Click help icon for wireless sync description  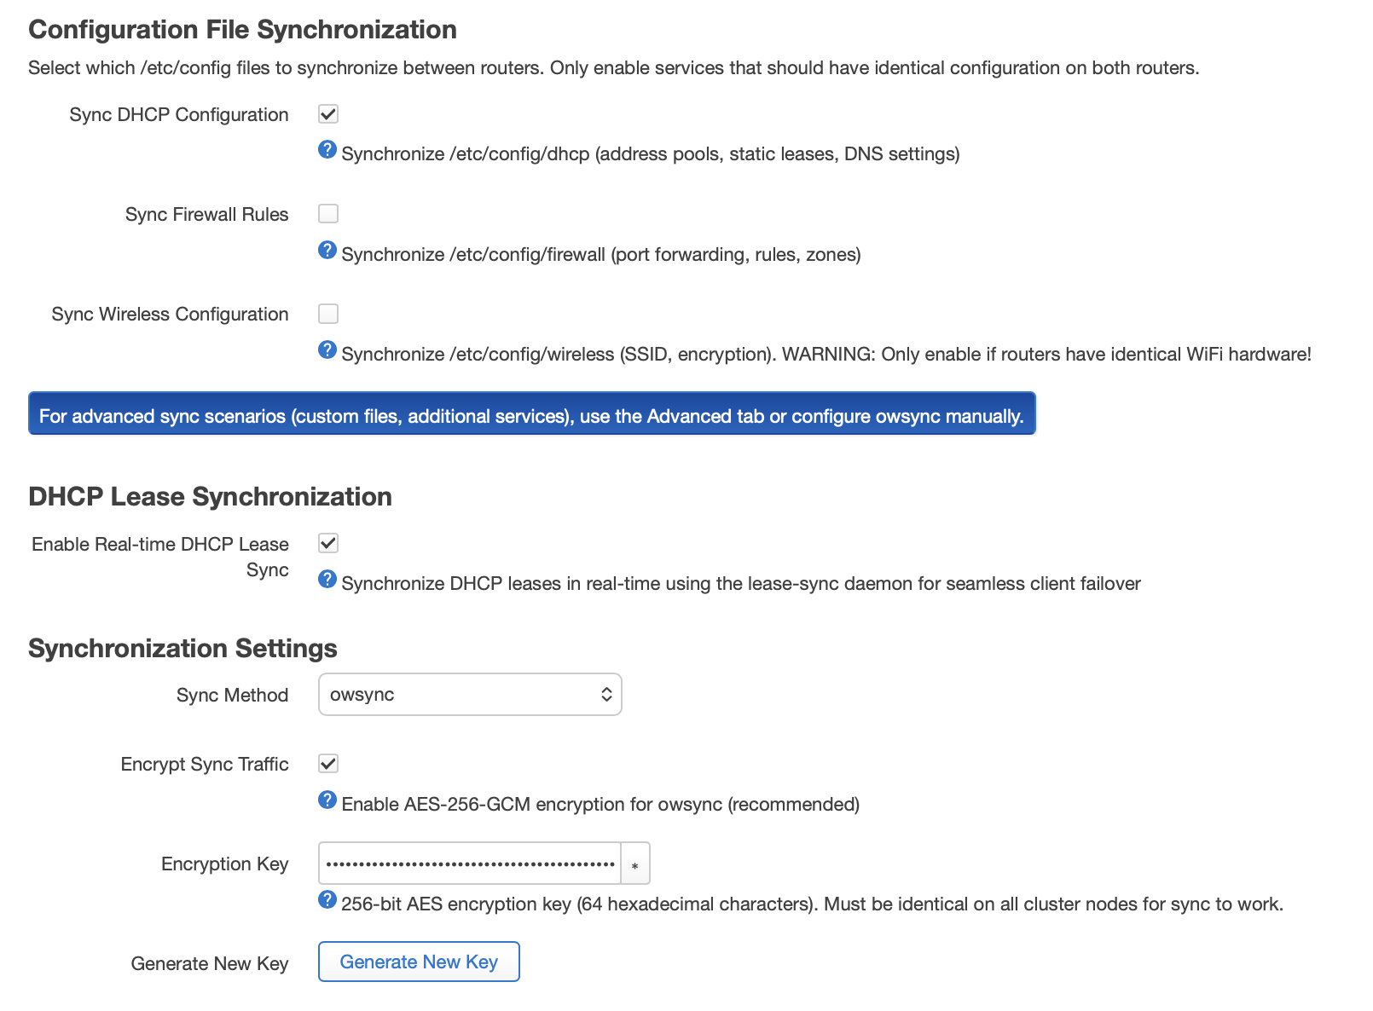pyautogui.click(x=327, y=350)
